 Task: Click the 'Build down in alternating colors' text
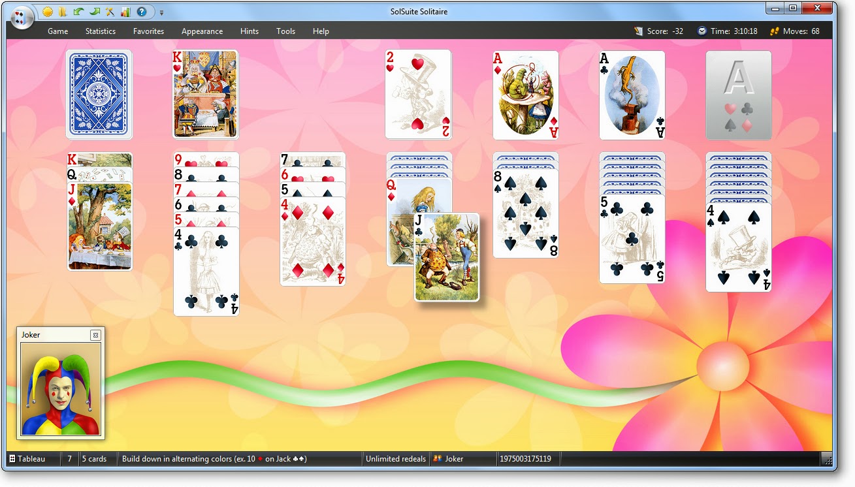[214, 459]
